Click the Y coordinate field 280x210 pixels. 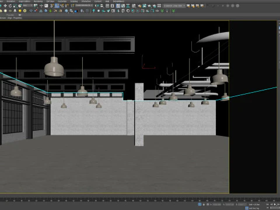pos(230,204)
